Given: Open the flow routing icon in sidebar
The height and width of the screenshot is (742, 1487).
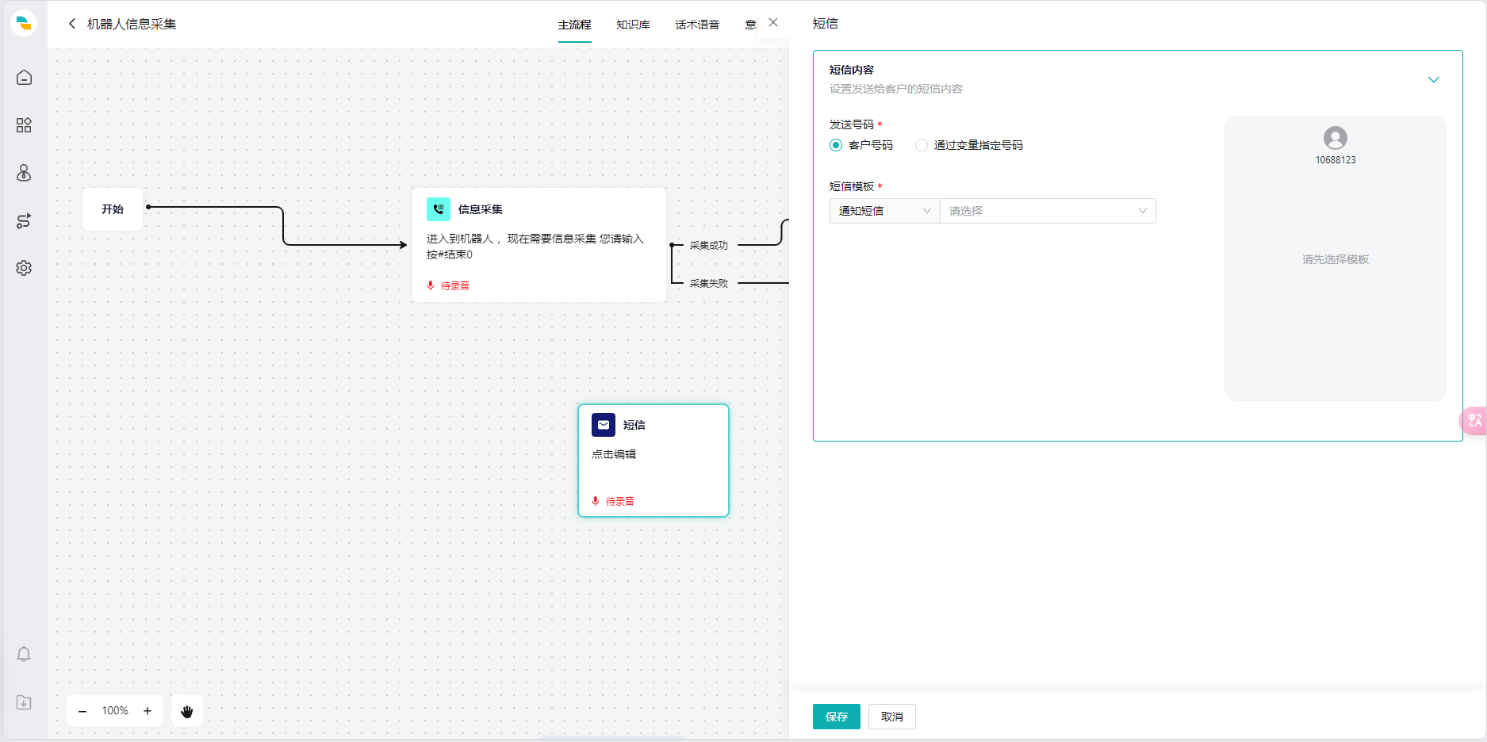Looking at the screenshot, I should click(24, 220).
